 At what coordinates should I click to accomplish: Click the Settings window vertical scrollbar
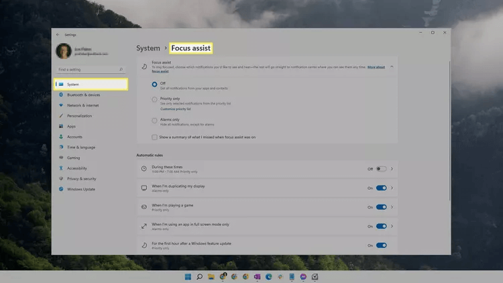(449, 131)
